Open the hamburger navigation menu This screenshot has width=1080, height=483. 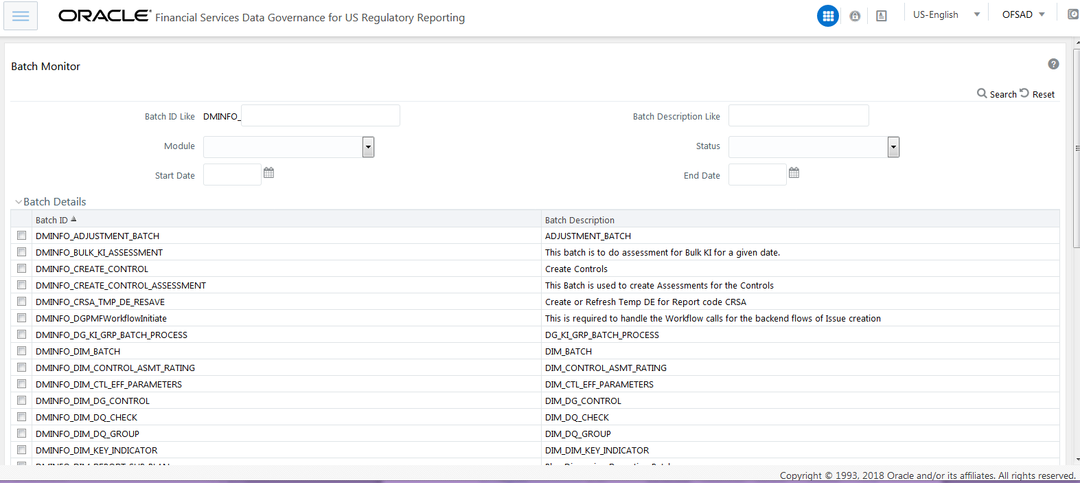tap(21, 16)
